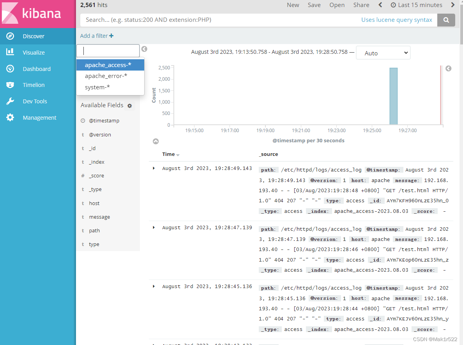Click the New menu item
This screenshot has height=345, width=463.
coord(293,5)
